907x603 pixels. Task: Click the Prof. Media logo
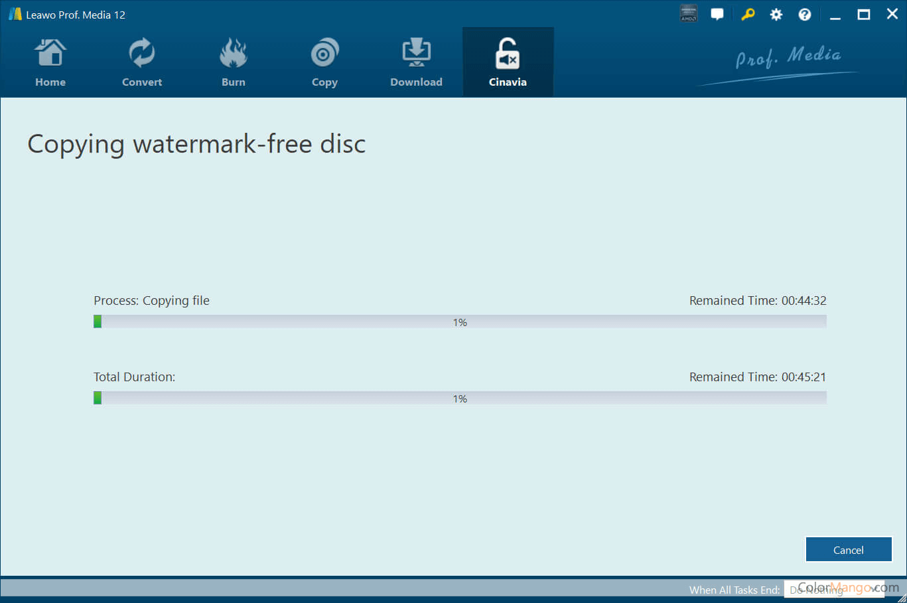tap(788, 60)
